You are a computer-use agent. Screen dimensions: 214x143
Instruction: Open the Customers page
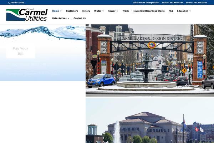click(x=72, y=11)
